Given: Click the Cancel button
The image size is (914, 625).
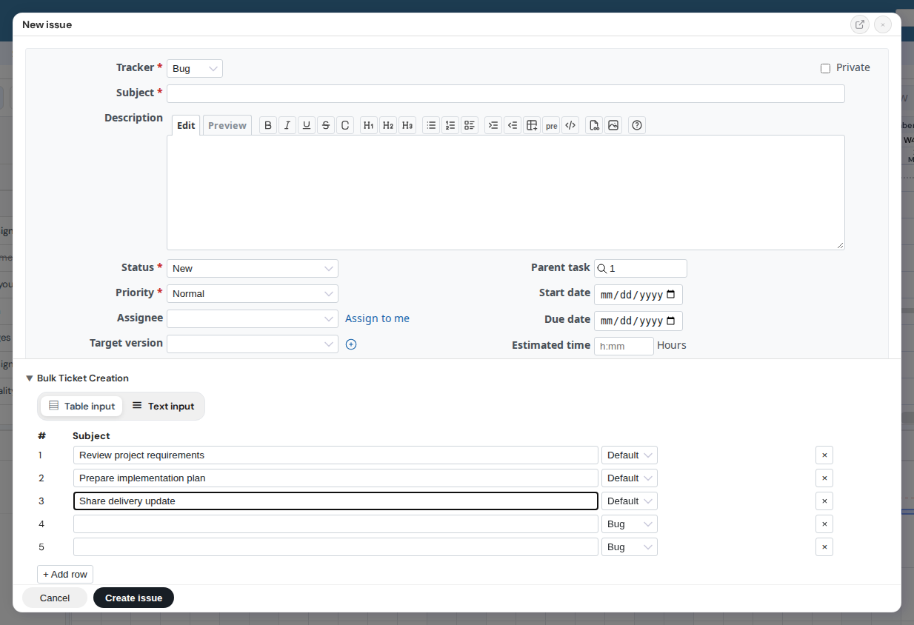Looking at the screenshot, I should point(55,598).
